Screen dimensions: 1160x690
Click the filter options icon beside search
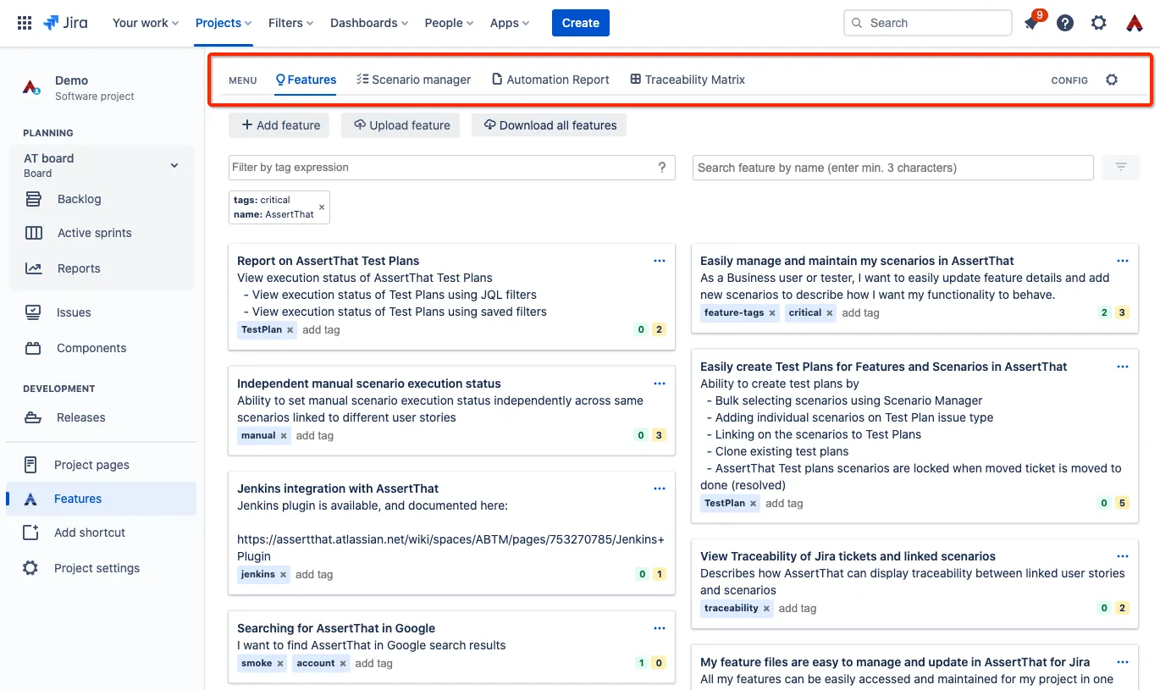tap(1121, 168)
